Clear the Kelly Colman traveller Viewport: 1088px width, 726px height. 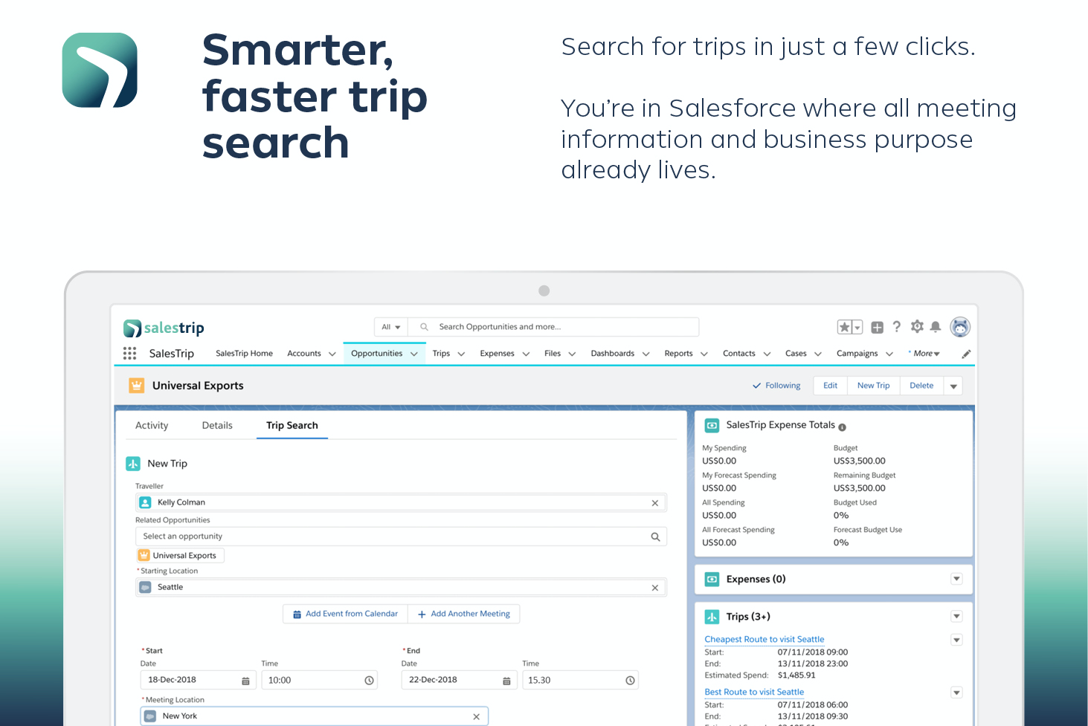pyautogui.click(x=655, y=503)
